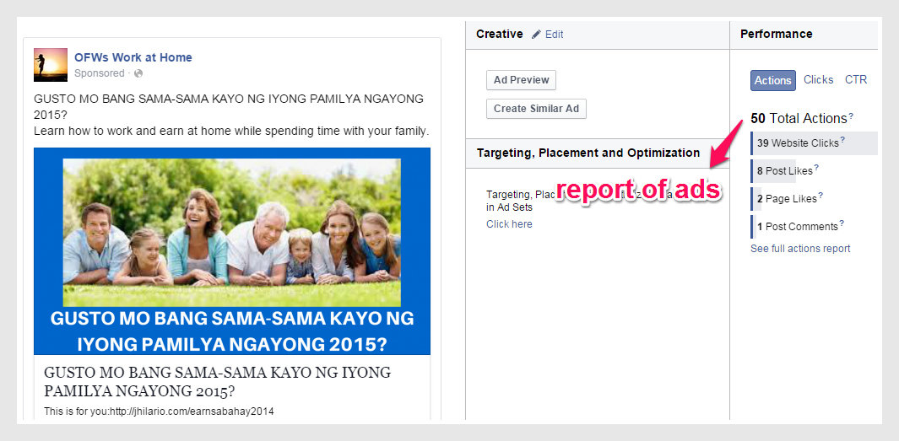This screenshot has width=899, height=441.
Task: Click the globe audience icon beside Sponsored
Action: click(138, 74)
